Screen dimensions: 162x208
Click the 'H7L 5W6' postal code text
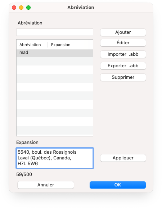coord(28,164)
